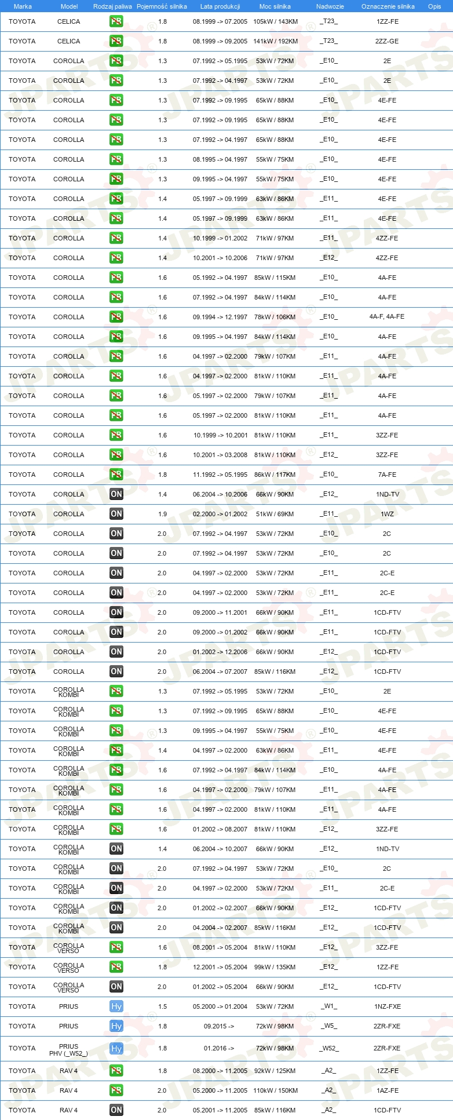Click diesel ON icon in COROLLA KOMBI 2C-E row
The height and width of the screenshot is (1120, 453).
(x=116, y=888)
